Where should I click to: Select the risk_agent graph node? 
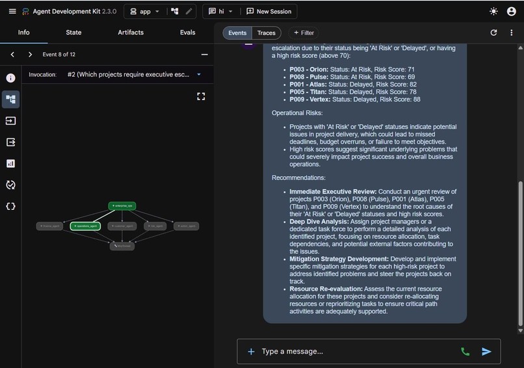(155, 226)
